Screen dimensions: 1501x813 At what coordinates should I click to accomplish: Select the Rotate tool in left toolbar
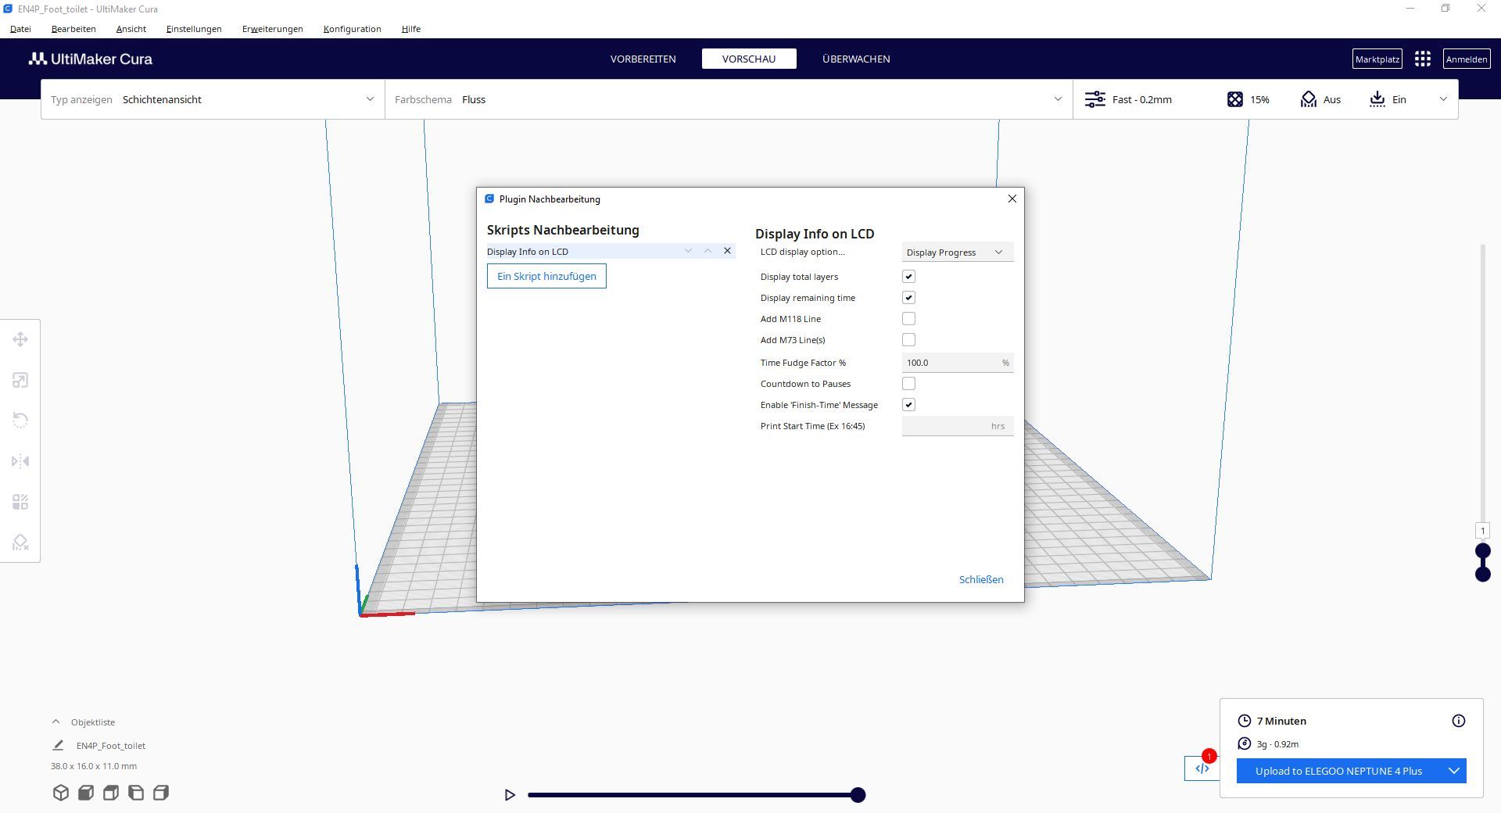point(20,421)
